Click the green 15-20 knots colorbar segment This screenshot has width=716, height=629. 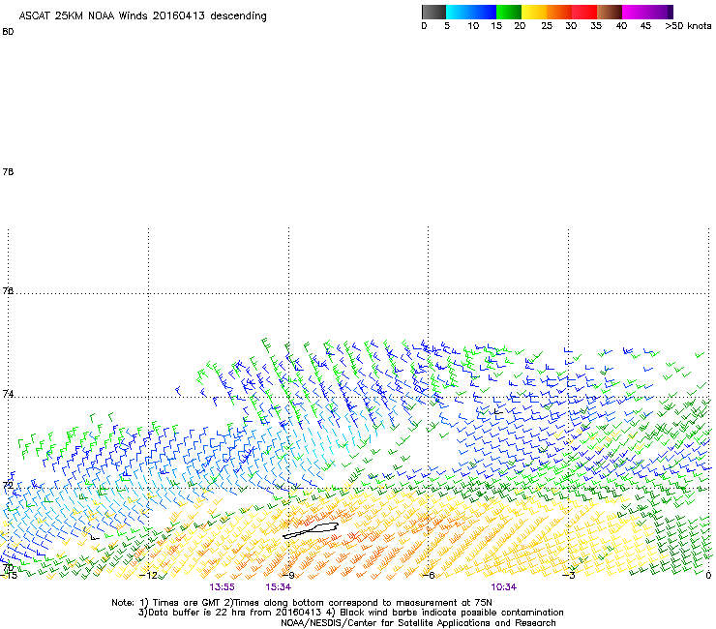509,12
